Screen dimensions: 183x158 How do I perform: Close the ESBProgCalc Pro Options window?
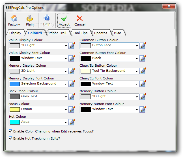click(x=169, y=6)
